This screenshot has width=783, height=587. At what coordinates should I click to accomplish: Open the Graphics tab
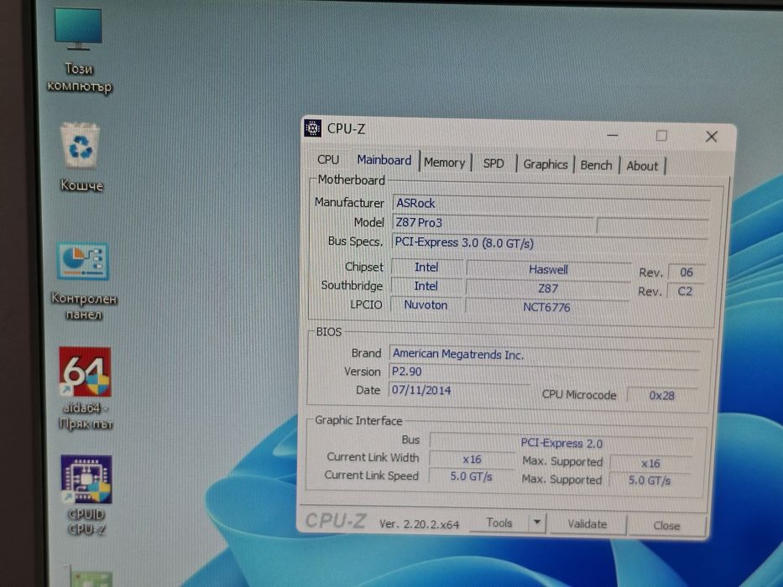tap(545, 164)
